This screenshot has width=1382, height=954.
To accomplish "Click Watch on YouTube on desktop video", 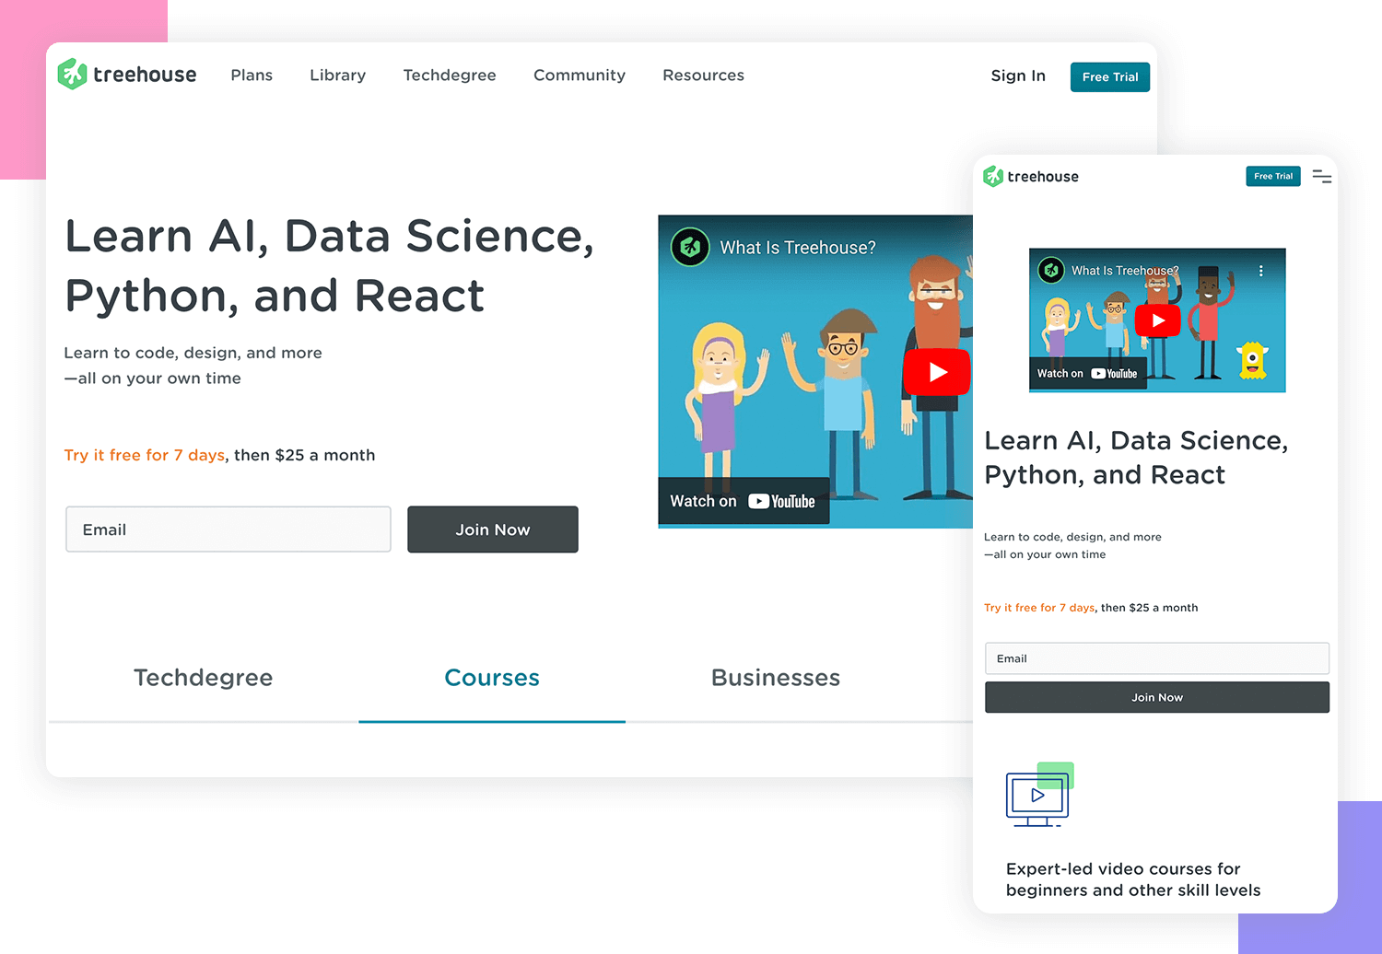I will point(744,501).
